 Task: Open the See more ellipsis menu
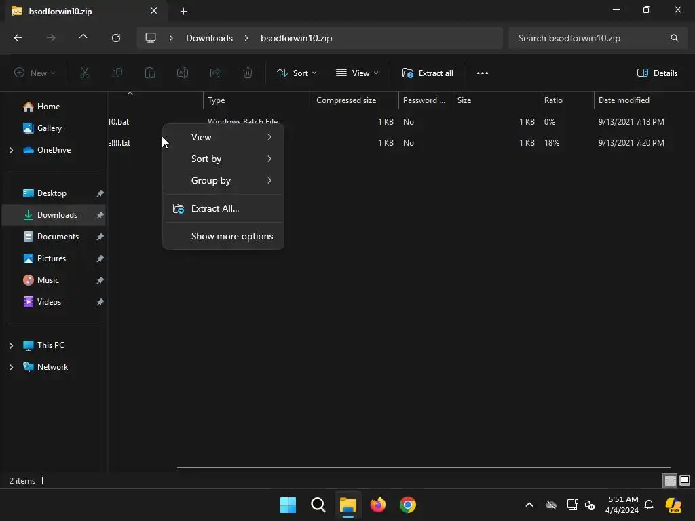[x=483, y=73]
